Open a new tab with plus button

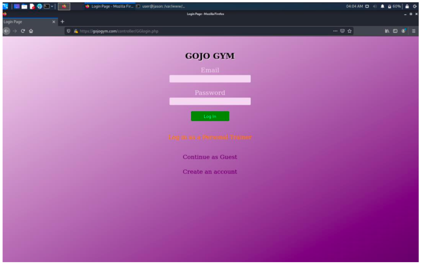62,22
